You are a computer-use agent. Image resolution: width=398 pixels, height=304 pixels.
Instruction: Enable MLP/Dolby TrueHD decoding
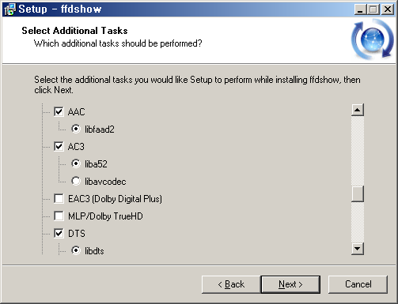point(59,216)
